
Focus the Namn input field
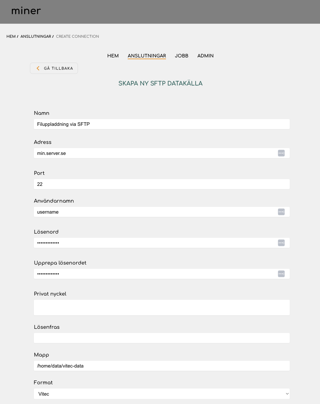coord(162,124)
